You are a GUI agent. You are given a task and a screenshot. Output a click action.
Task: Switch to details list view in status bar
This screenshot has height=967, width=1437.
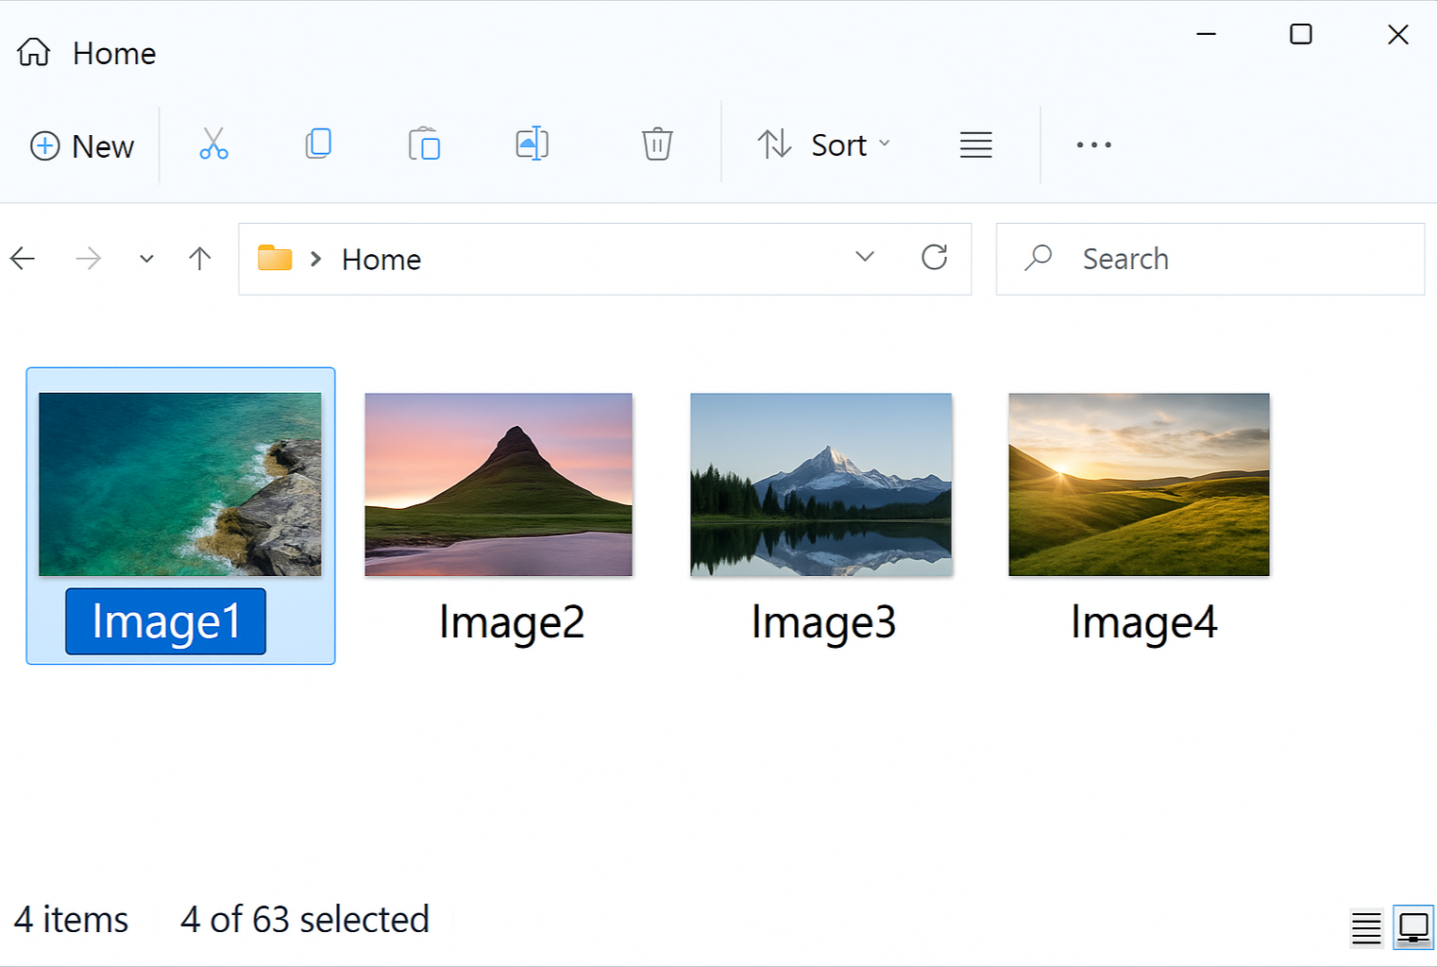1366,927
